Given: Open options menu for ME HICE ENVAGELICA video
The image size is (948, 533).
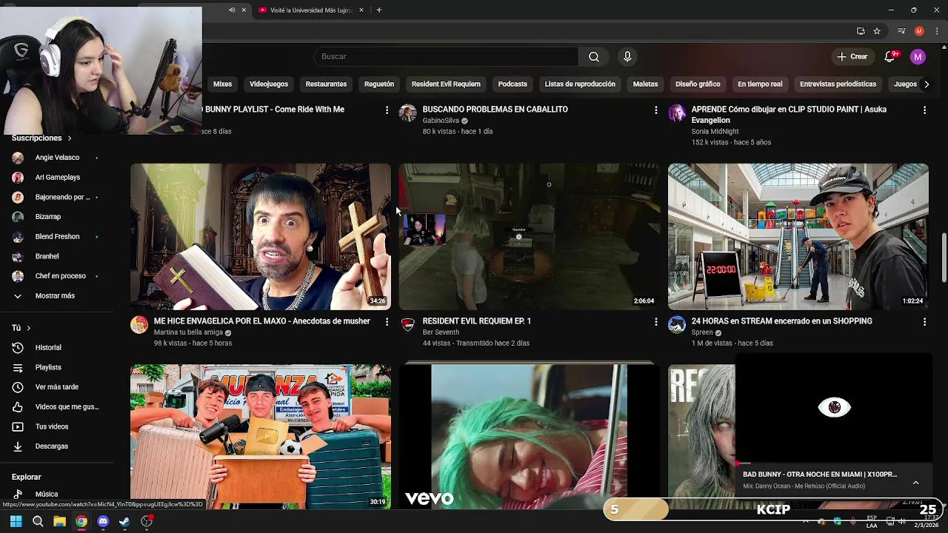Looking at the screenshot, I should 387,322.
